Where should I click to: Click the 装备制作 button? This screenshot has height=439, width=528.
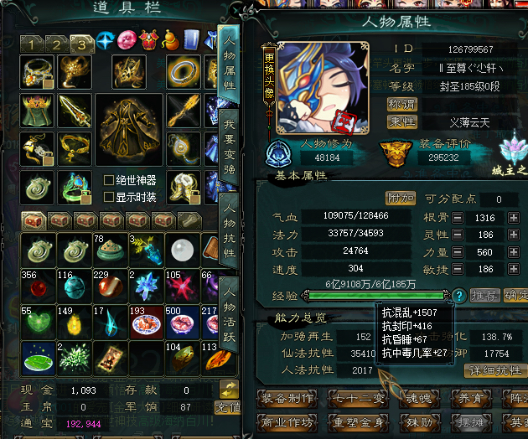pyautogui.click(x=287, y=399)
